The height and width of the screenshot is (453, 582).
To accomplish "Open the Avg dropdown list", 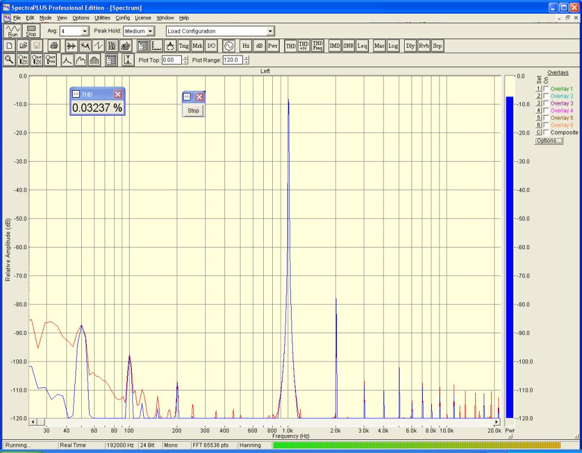I will 85,31.
